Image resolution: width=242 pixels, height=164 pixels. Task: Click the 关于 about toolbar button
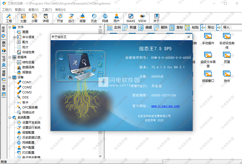pos(156,18)
